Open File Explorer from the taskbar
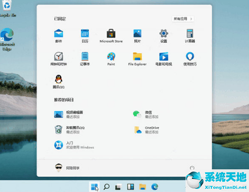 [x=143, y=187]
